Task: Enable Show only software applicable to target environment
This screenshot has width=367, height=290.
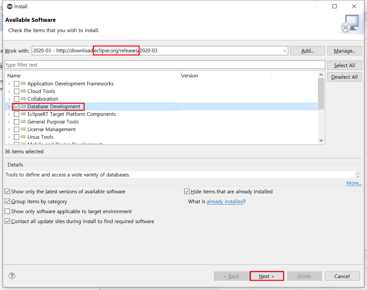Action: point(8,212)
